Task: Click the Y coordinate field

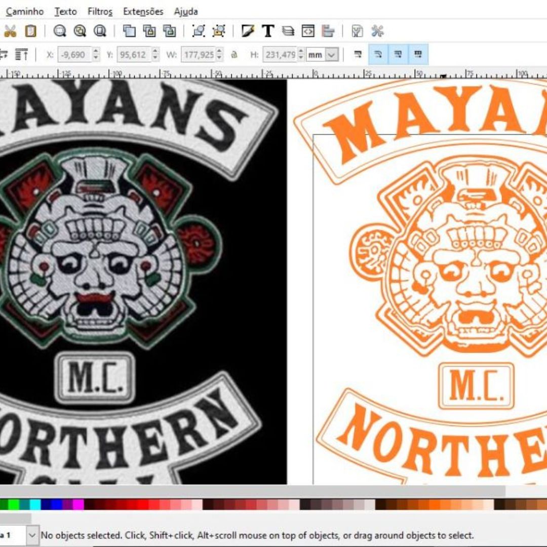Action: pos(134,55)
